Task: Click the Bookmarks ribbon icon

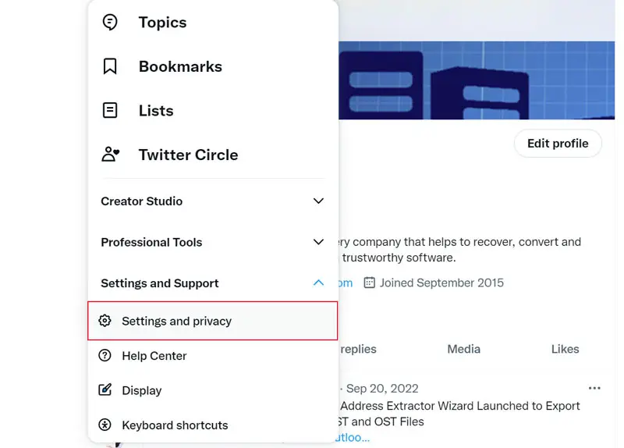Action: point(110,66)
